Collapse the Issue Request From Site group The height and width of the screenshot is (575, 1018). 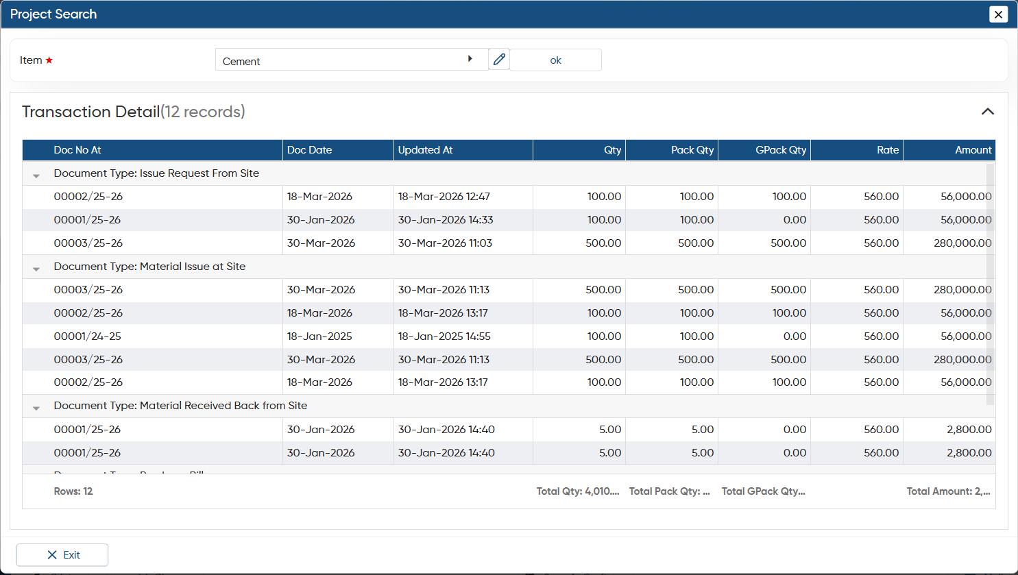point(36,176)
